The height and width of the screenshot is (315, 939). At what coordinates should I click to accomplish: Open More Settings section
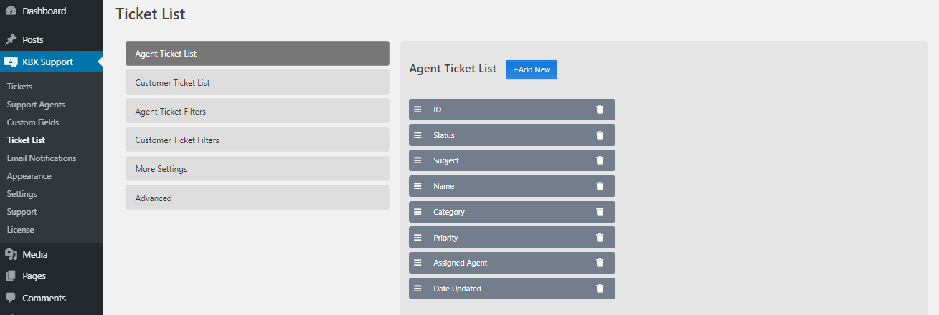coord(258,168)
